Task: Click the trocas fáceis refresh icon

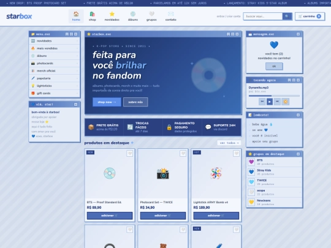Action: (130, 127)
